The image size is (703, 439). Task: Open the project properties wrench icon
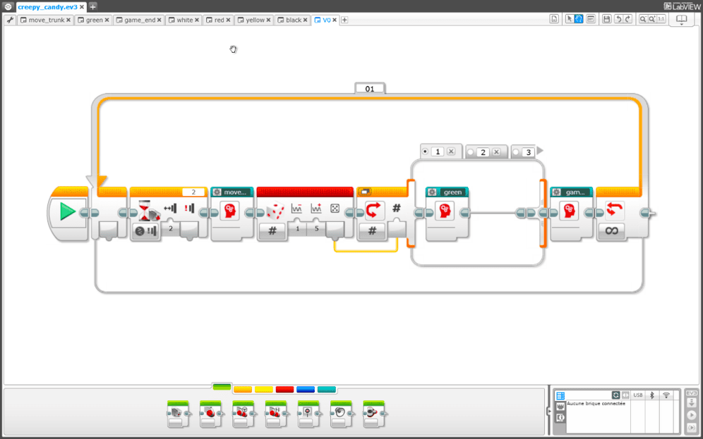[x=10, y=20]
